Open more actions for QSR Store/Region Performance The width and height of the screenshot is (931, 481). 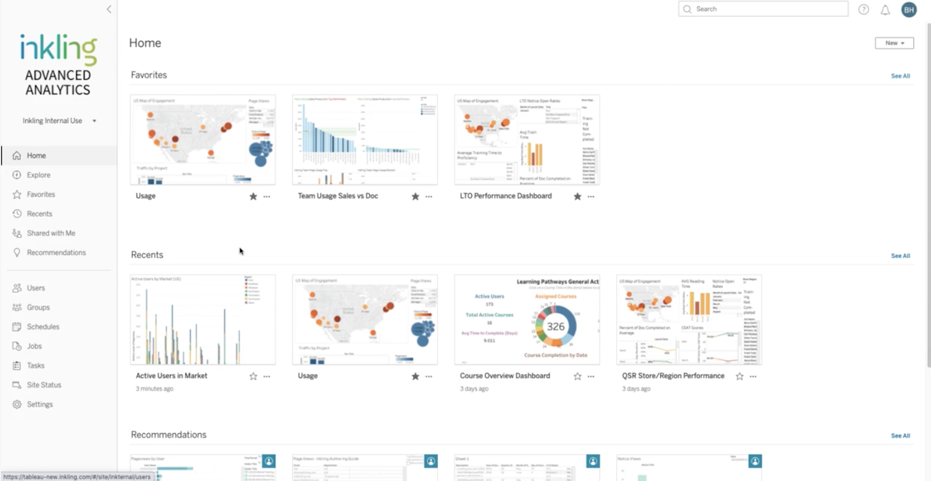pyautogui.click(x=753, y=376)
